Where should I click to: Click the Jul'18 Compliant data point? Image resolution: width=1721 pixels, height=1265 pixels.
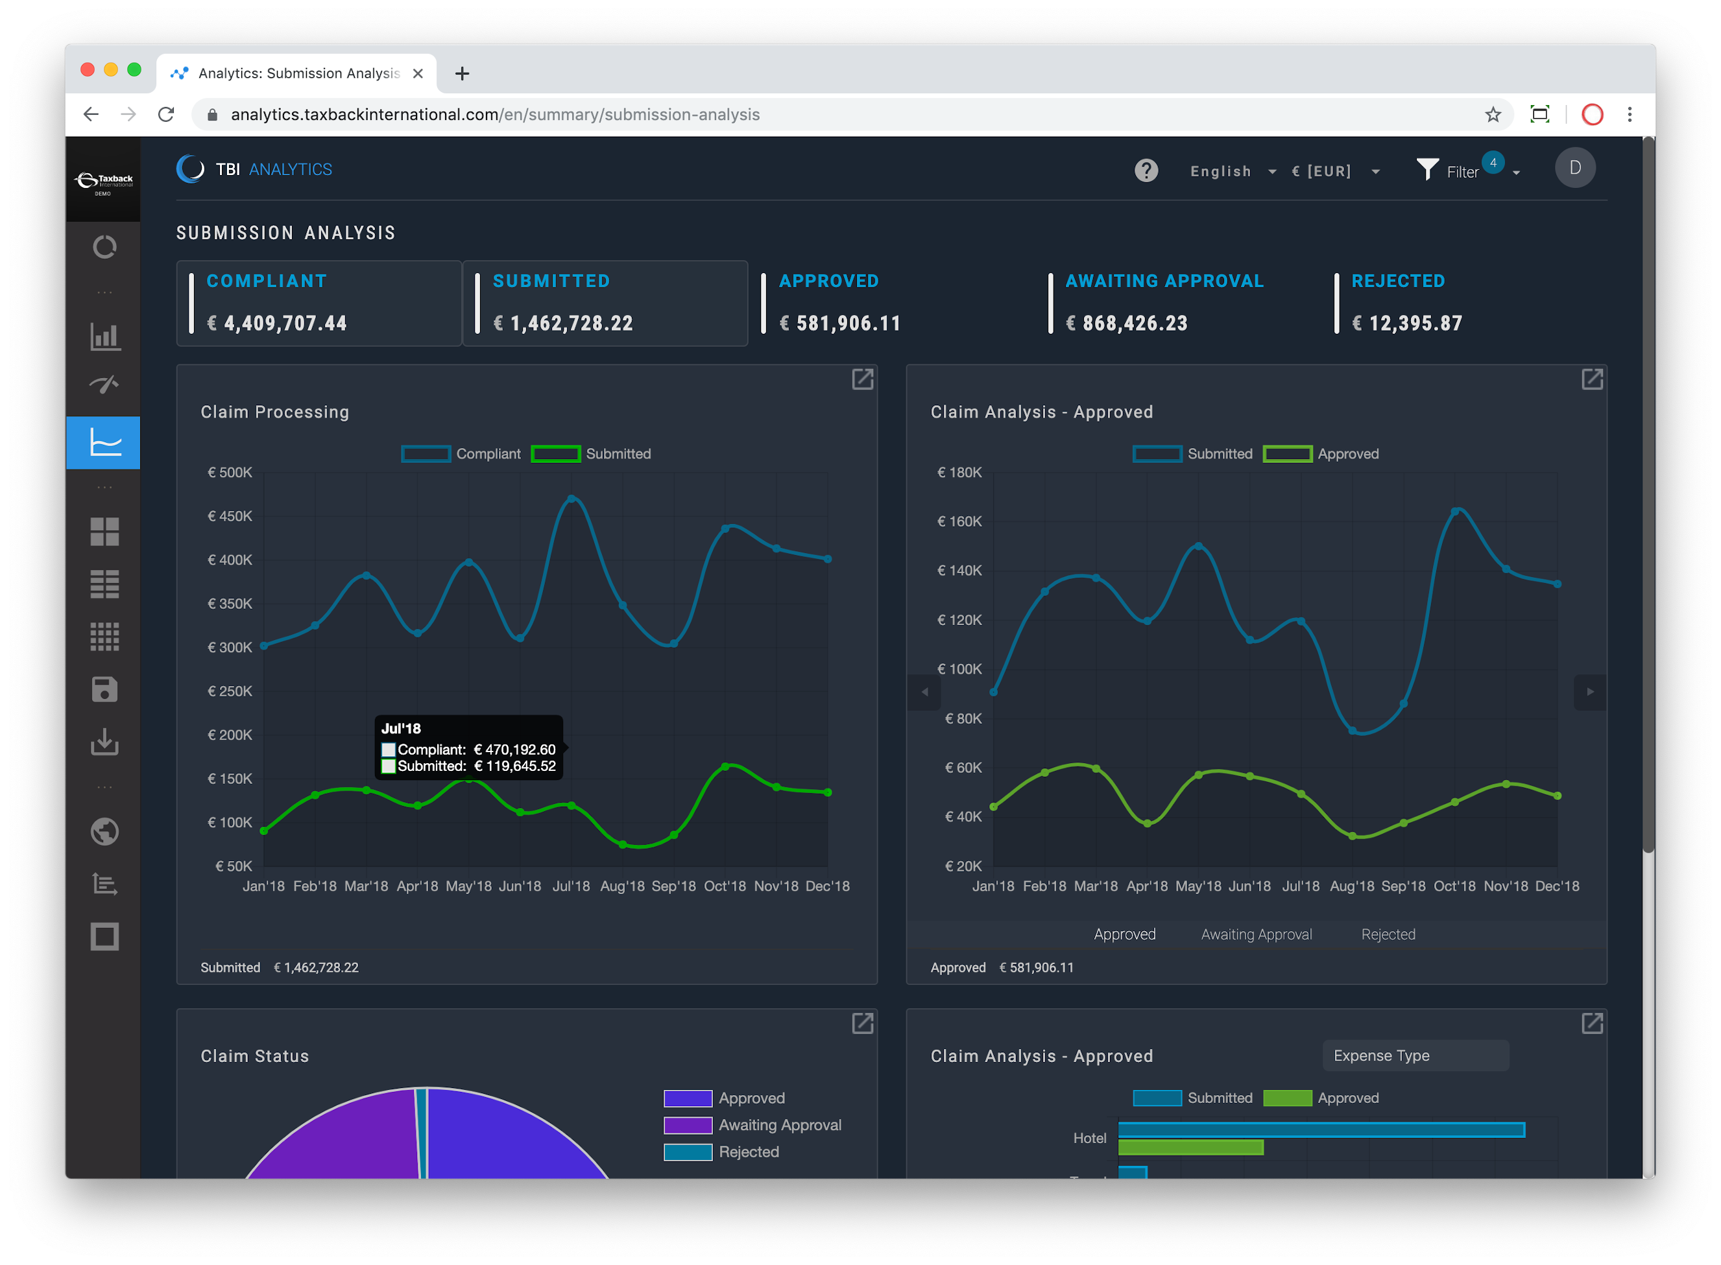572,499
